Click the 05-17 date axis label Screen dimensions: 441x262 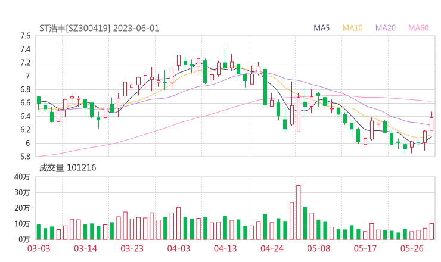(365, 248)
